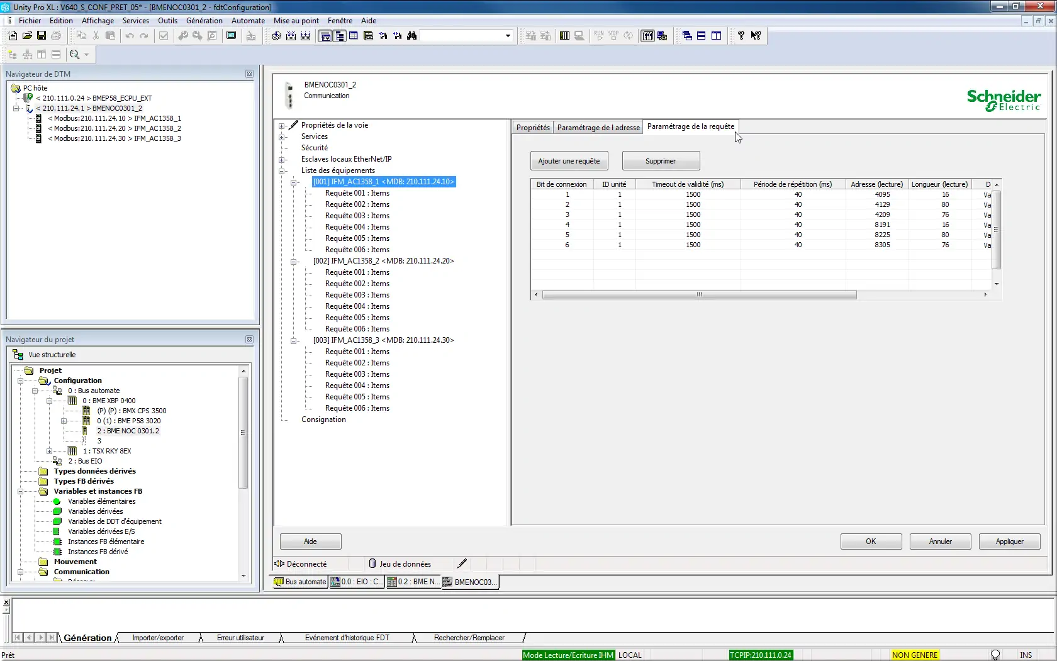Click the Jeu de données cylinder icon
The width and height of the screenshot is (1057, 661).
pos(372,564)
